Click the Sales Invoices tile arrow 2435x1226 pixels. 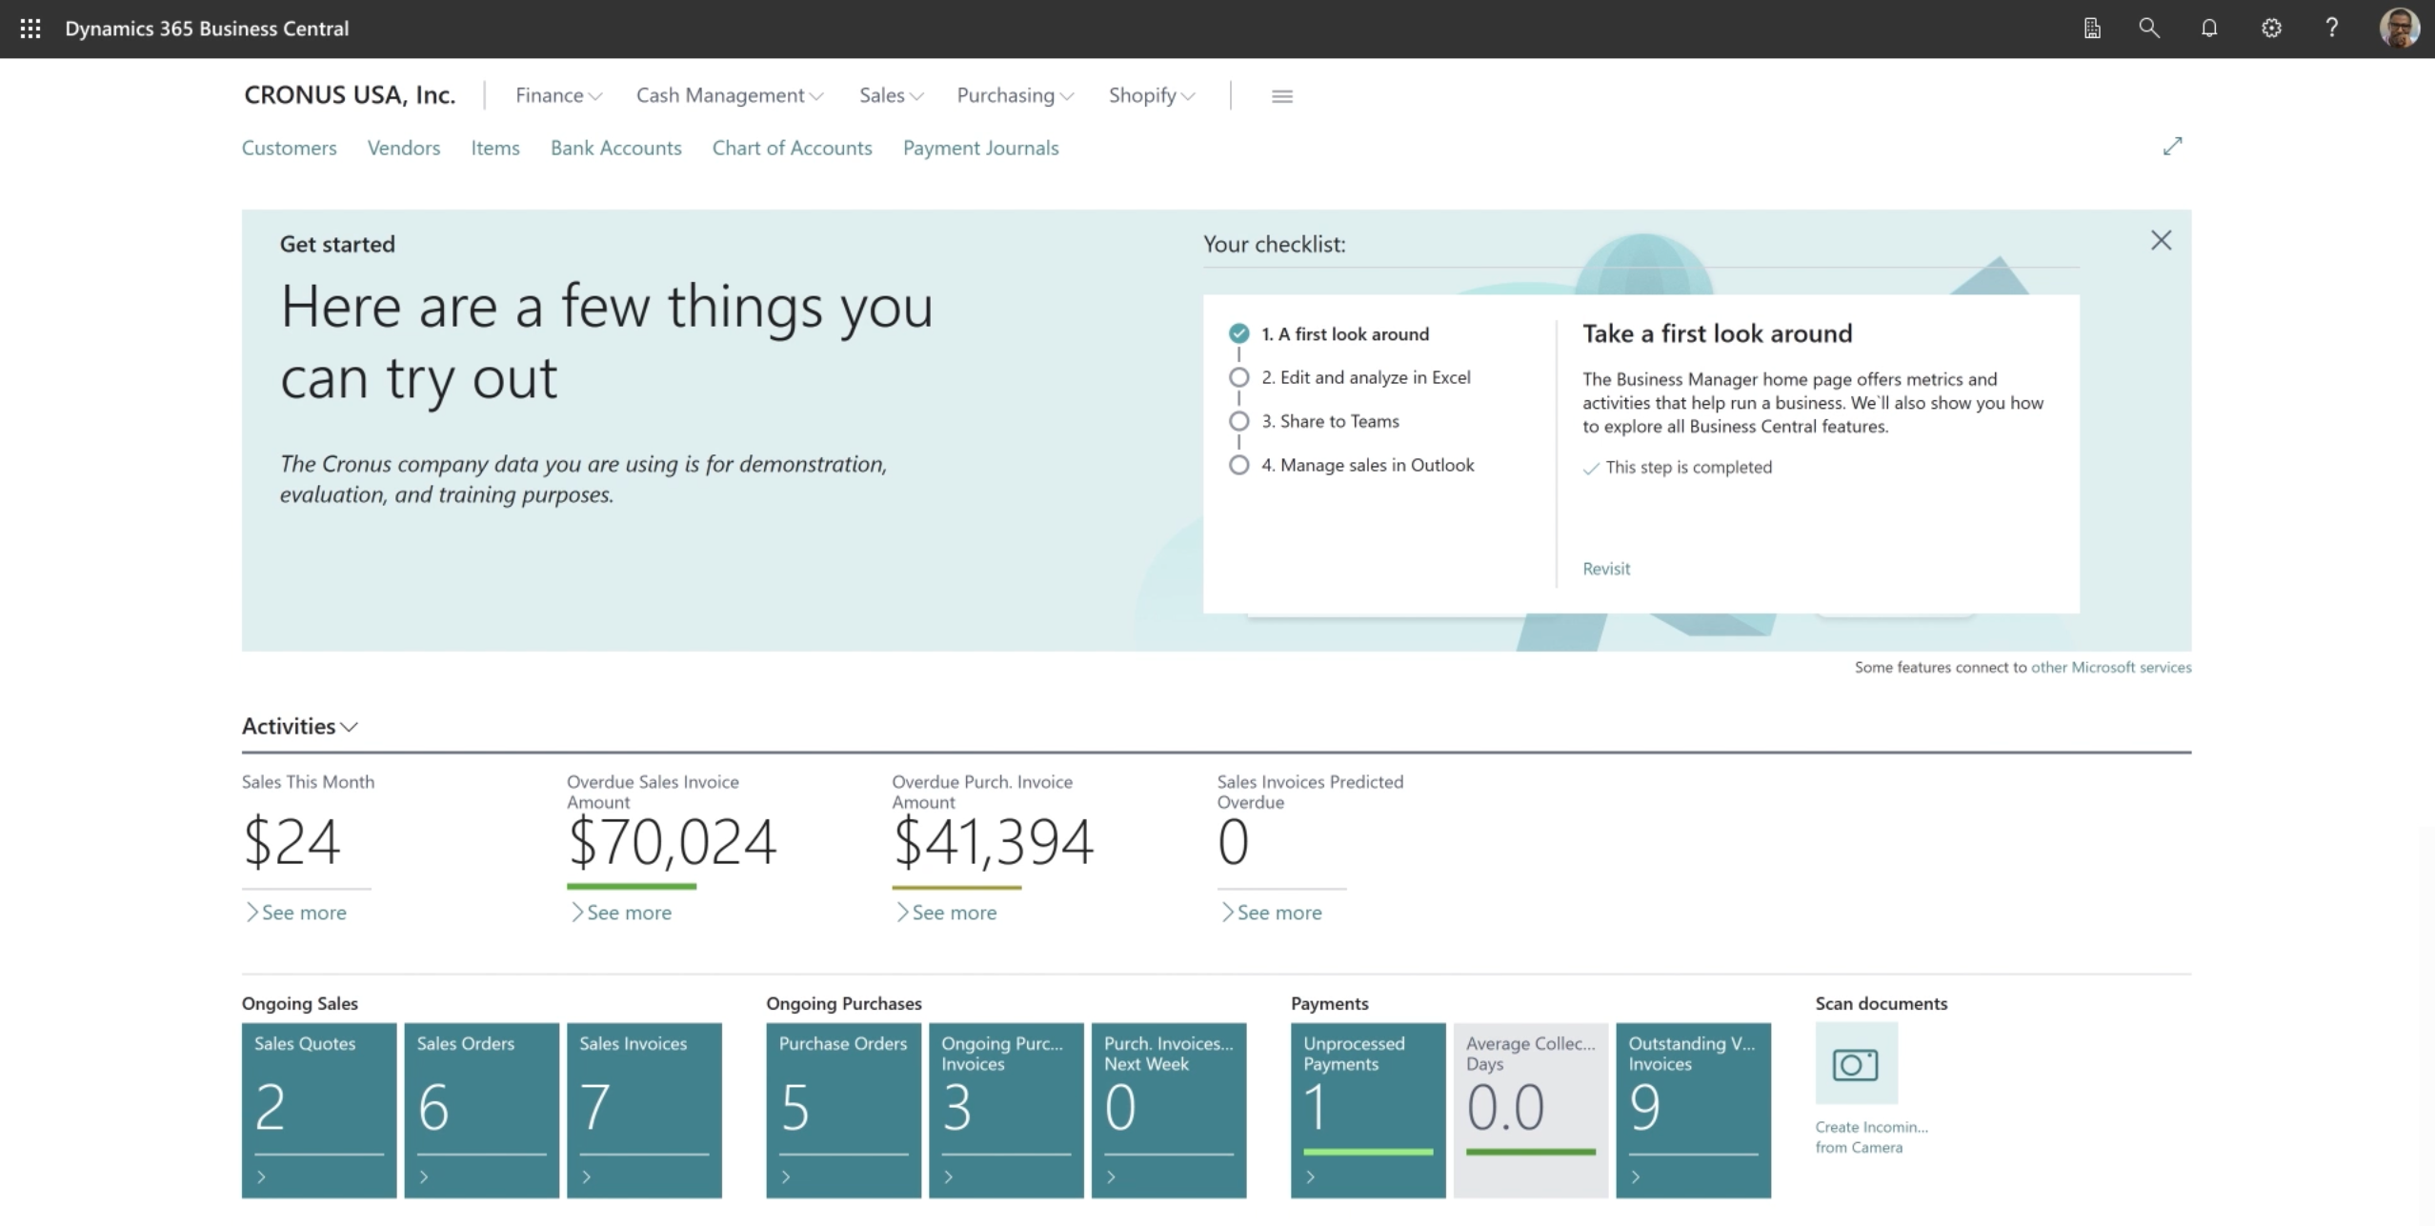coord(587,1177)
